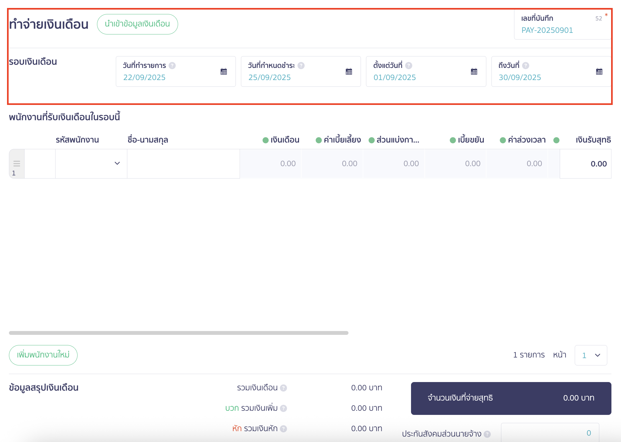621x442 pixels.
Task: Open calendar for วันที่กำหนดชำระ date
Action: 349,71
